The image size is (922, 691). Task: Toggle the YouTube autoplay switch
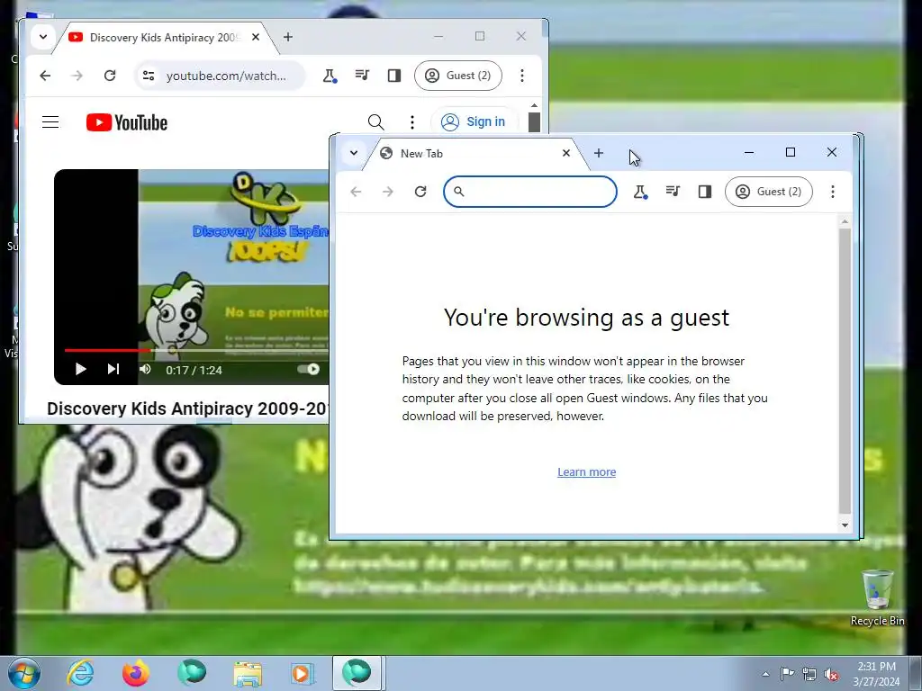click(x=308, y=369)
